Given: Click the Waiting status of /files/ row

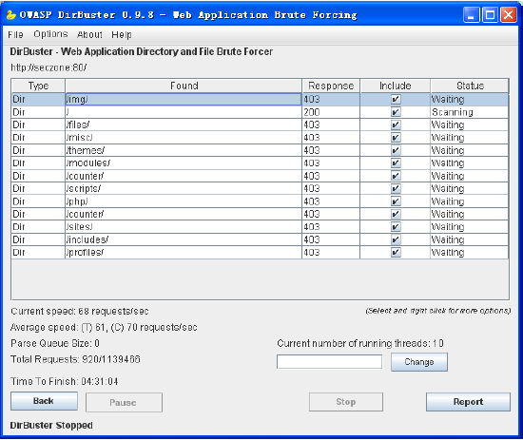Looking at the screenshot, I should tap(470, 125).
